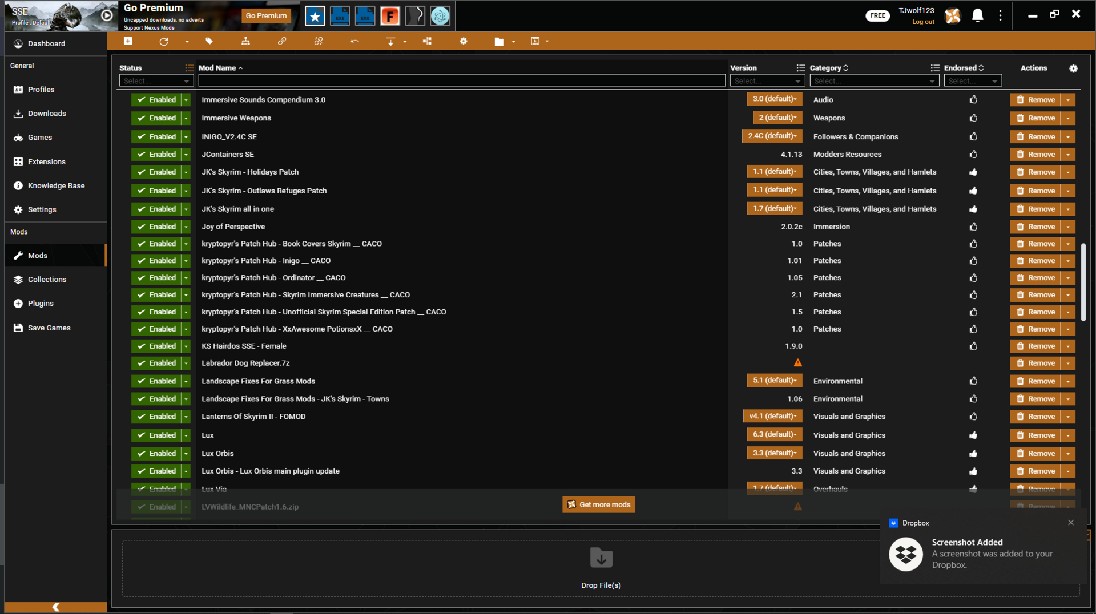Toggle Enabled status for Immersive Weapons
This screenshot has height=614, width=1096.
coord(155,118)
